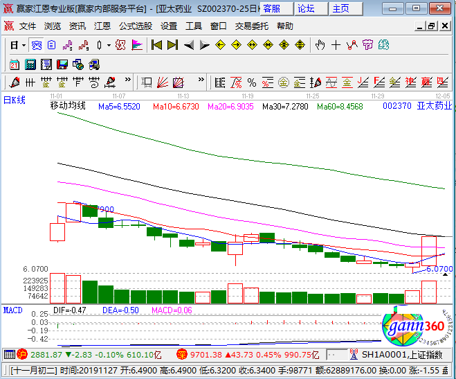Click the percent sign drawing tool
Viewport: 456px width, 379px height.
(x=251, y=82)
